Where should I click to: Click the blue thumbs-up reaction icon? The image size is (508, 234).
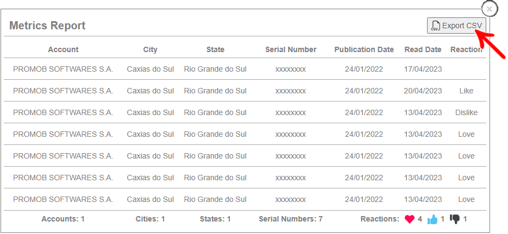432,219
